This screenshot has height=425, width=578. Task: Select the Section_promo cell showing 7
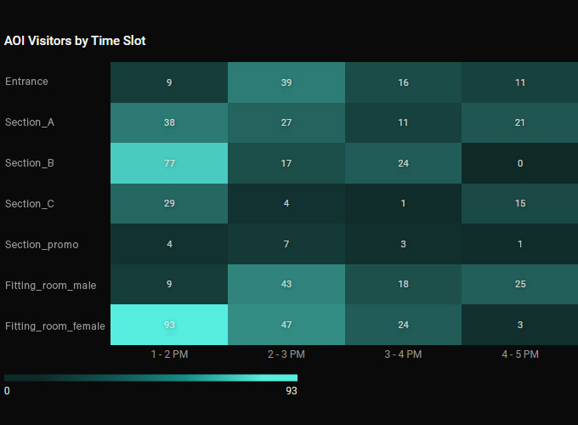[x=286, y=244]
